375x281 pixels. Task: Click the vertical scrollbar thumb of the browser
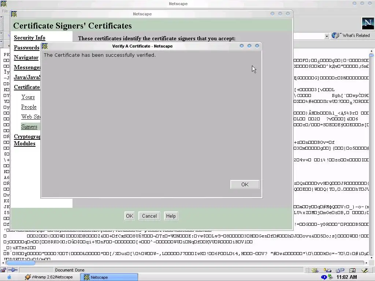pyautogui.click(x=371, y=55)
